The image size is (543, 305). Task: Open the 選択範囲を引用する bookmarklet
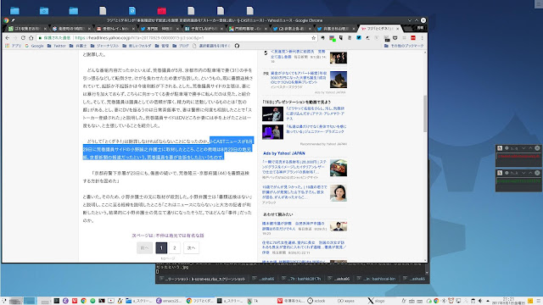pos(211,46)
